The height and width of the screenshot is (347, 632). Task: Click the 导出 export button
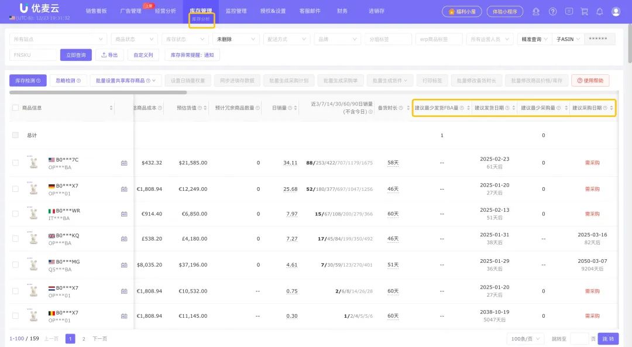tap(109, 55)
